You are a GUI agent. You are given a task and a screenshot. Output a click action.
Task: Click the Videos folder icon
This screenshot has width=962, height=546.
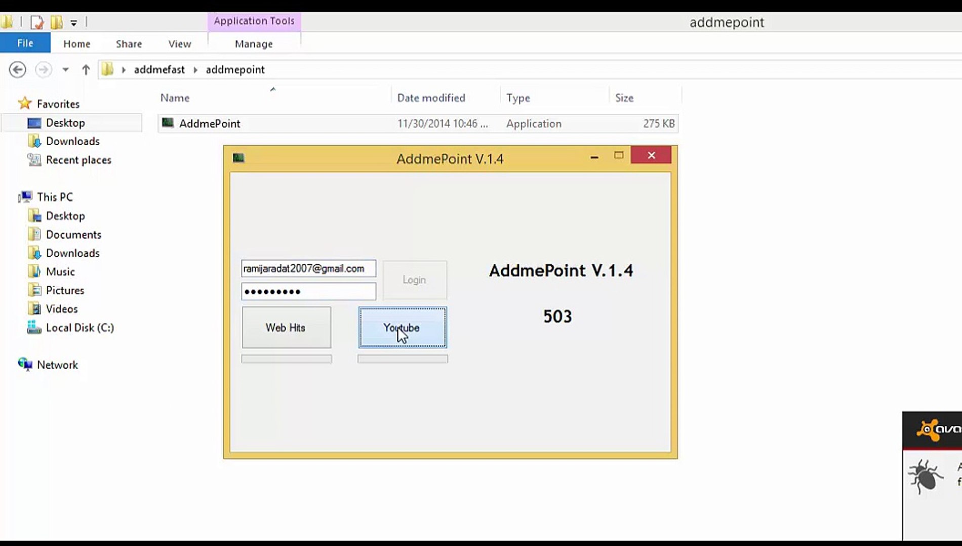(34, 308)
